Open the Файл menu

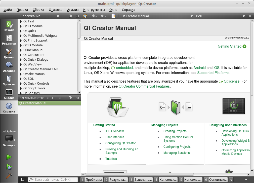tap(8, 10)
